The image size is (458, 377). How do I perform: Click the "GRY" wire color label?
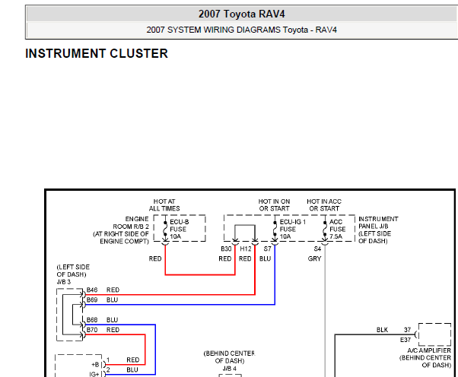click(x=314, y=259)
